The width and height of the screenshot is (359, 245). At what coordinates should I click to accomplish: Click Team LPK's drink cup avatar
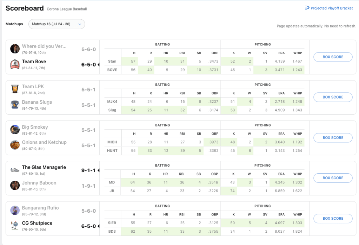click(x=15, y=89)
